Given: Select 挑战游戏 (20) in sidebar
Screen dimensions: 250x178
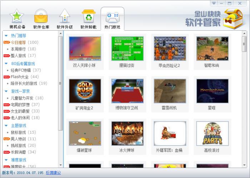Looking at the screenshot, I should click(x=23, y=146).
